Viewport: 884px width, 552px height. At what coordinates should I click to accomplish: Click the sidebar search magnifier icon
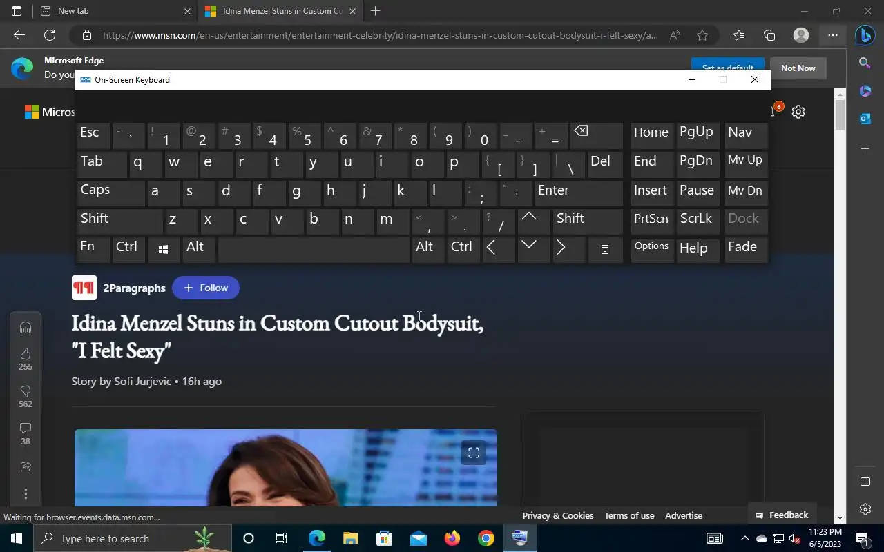coord(865,63)
